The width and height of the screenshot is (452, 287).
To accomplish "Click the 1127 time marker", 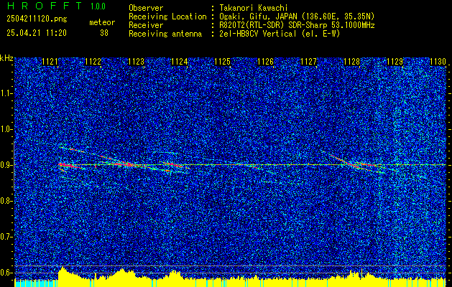I will coord(309,62).
